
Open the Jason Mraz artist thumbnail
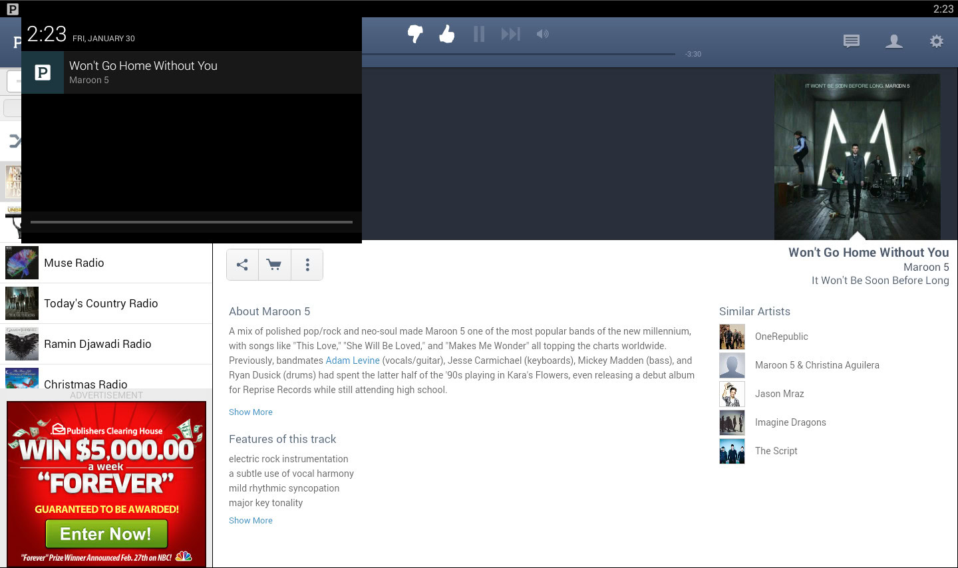point(732,394)
